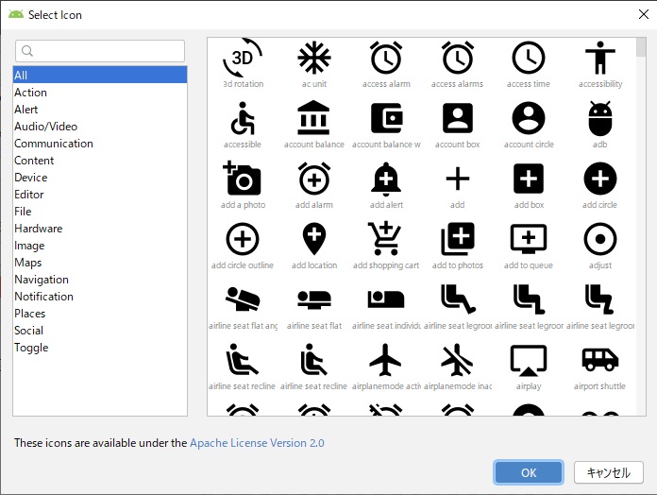Open the Places category
The width and height of the screenshot is (657, 495).
(x=100, y=313)
